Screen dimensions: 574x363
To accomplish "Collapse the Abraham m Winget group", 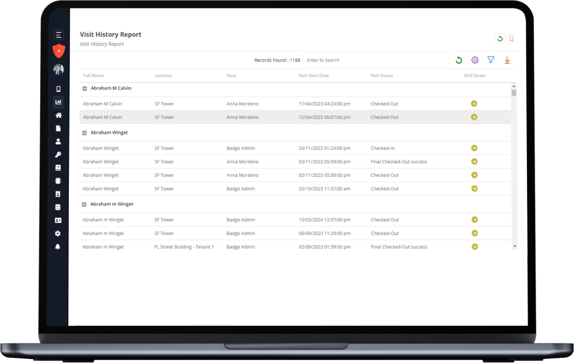I will point(85,204).
